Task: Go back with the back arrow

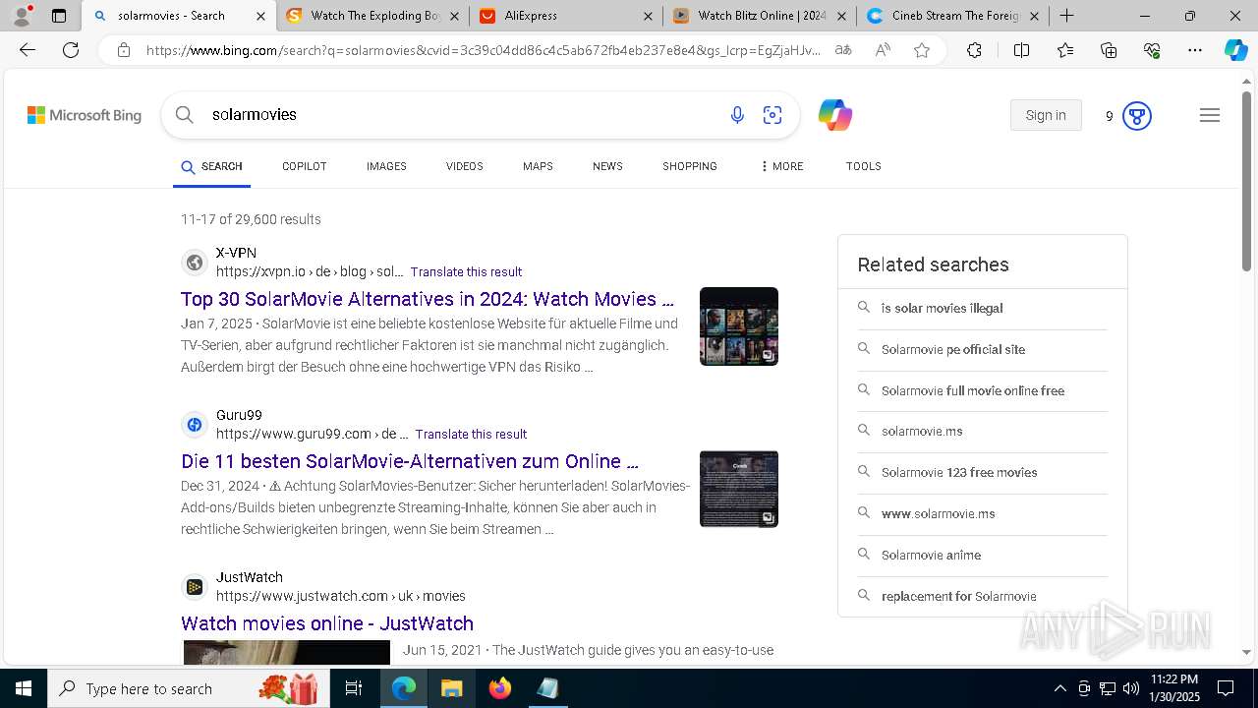Action: pos(28,50)
